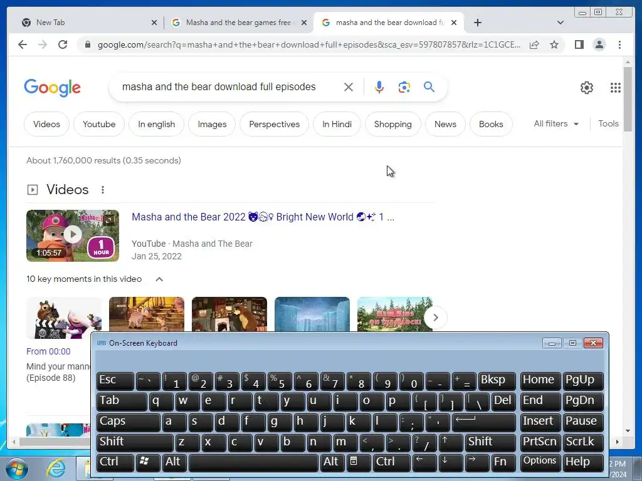Open the Google apps grid

pyautogui.click(x=616, y=88)
